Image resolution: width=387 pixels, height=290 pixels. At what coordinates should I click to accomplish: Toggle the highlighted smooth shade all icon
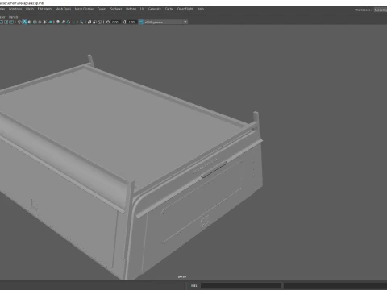pyautogui.click(x=24, y=22)
